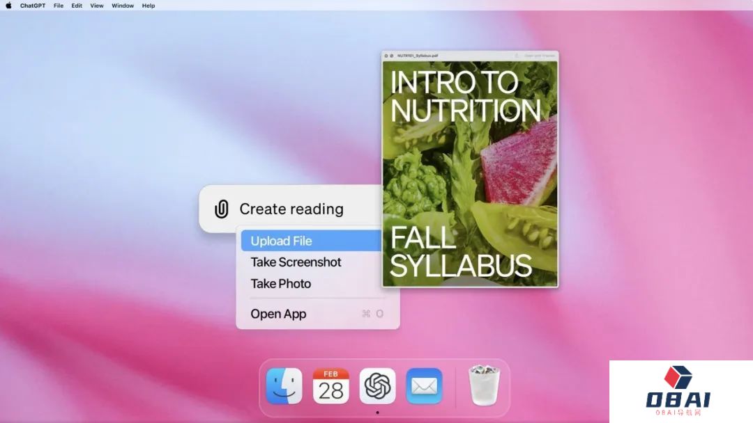Image resolution: width=753 pixels, height=423 pixels.
Task: Choose Take Screenshot from the menu
Action: (296, 262)
